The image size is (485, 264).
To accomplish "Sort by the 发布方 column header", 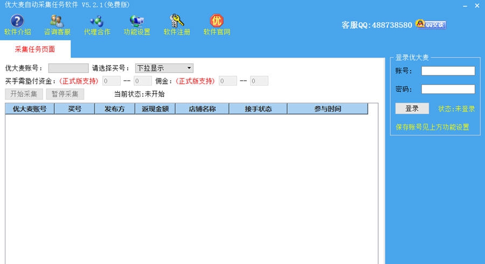I will click(115, 109).
